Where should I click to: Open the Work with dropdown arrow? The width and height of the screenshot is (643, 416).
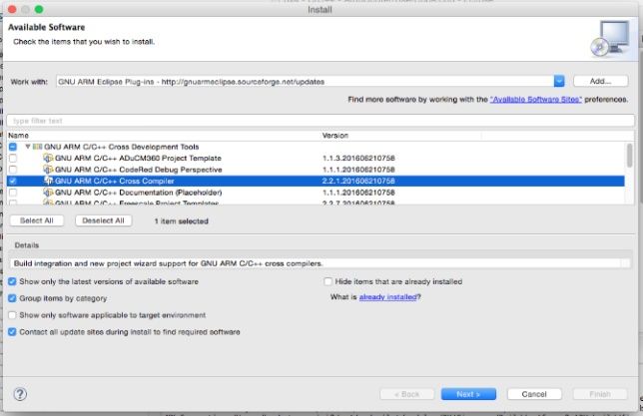click(559, 81)
